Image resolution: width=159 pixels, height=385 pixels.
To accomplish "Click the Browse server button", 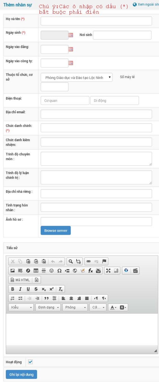I will (56, 231).
